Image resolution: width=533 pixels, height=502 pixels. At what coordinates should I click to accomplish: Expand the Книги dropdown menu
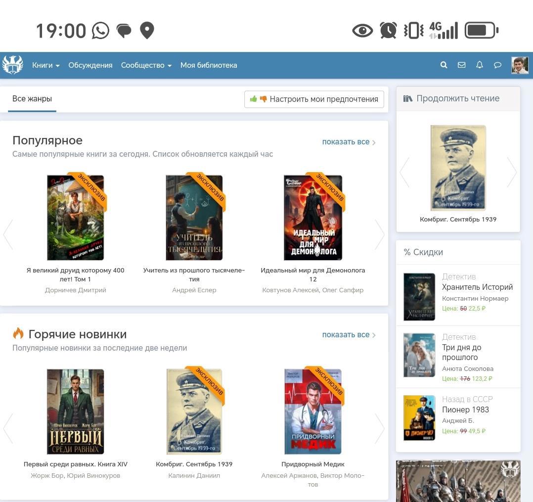45,65
